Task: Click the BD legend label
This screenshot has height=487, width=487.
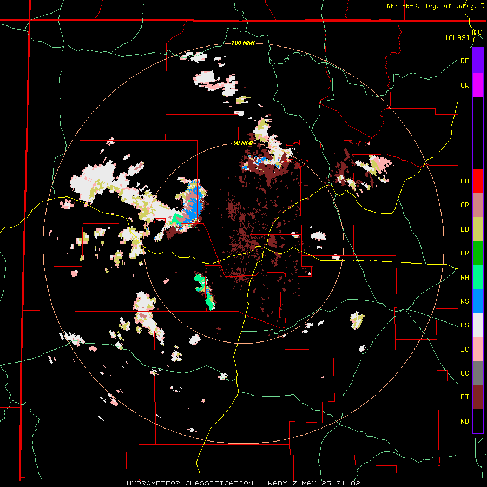Action: [464, 229]
